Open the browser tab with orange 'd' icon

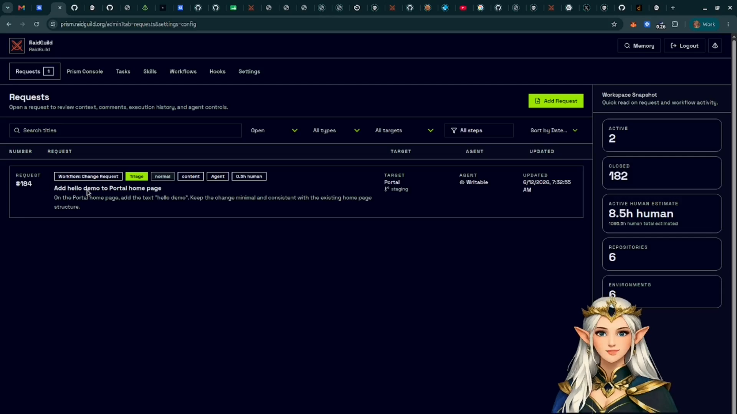tap(639, 8)
